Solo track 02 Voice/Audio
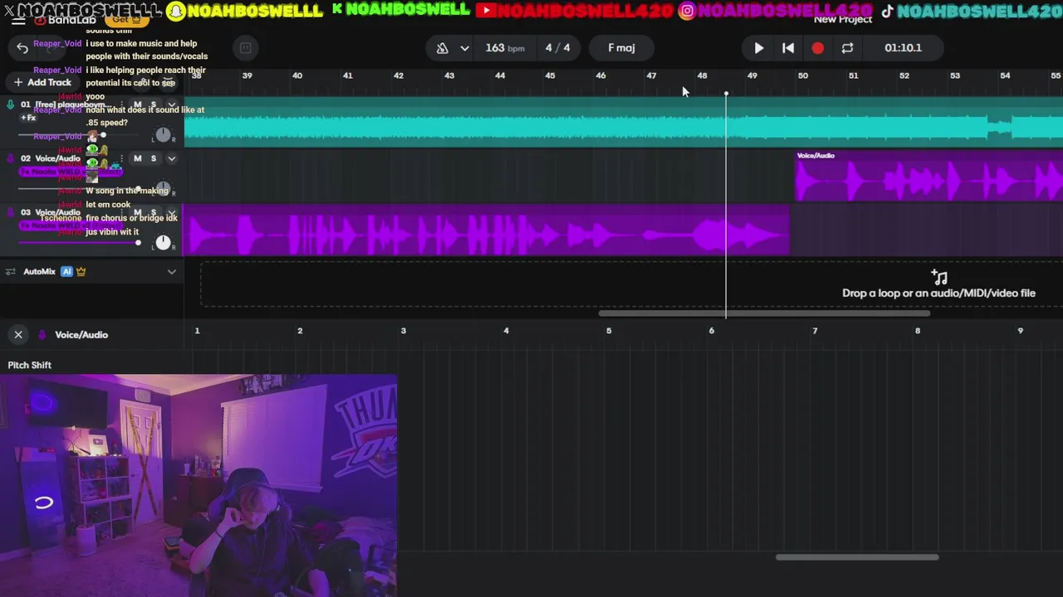The image size is (1063, 597). click(154, 158)
